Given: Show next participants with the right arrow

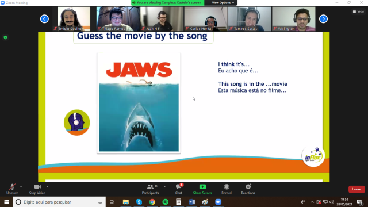Looking at the screenshot, I should pyautogui.click(x=323, y=19).
